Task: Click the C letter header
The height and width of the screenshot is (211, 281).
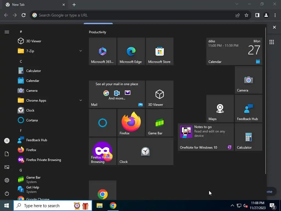Action: pos(21,62)
